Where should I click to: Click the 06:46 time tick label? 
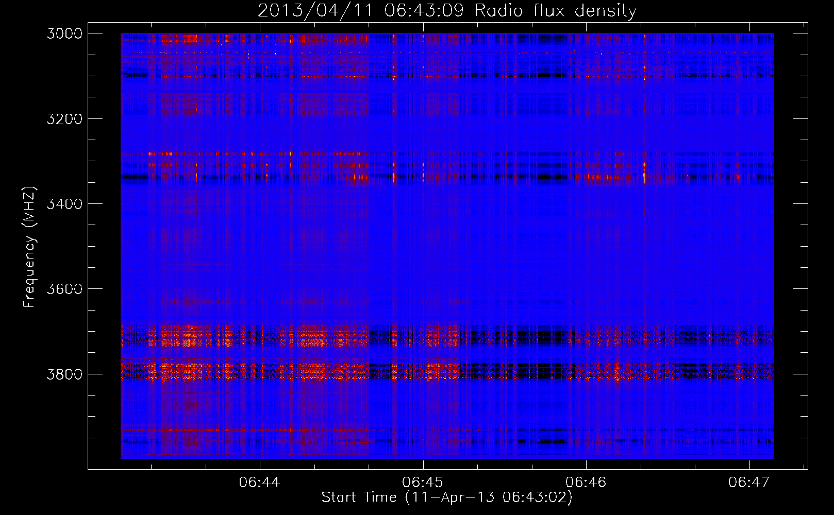click(586, 482)
